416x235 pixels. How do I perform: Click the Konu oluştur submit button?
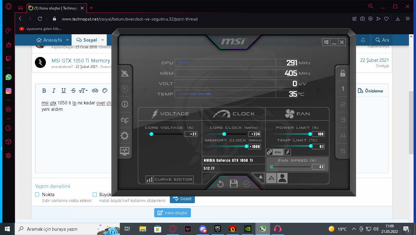tap(173, 213)
